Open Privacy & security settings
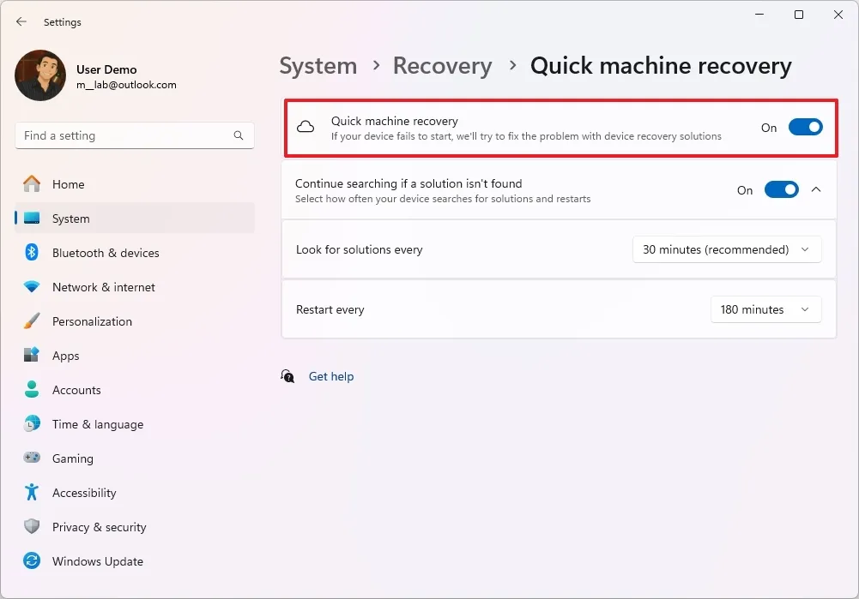 [x=100, y=527]
